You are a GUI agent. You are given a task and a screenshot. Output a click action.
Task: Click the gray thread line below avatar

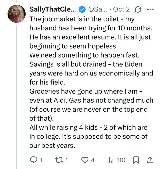[x=17, y=97]
